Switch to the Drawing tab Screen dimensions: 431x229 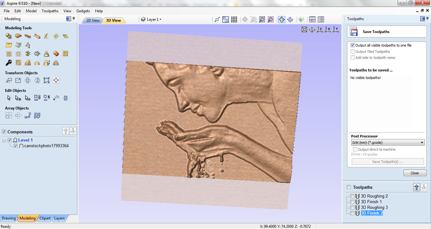tap(9, 218)
